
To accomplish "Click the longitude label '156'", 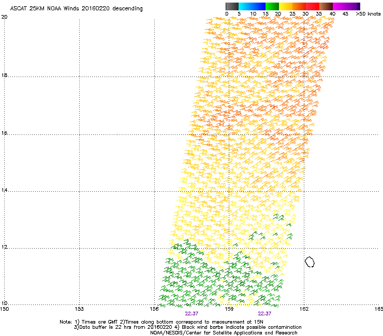I will click(154, 309).
